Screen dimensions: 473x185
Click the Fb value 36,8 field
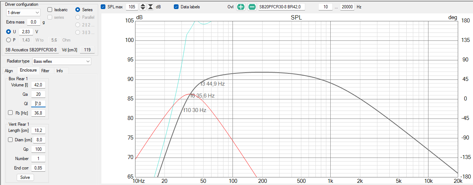(x=38, y=113)
